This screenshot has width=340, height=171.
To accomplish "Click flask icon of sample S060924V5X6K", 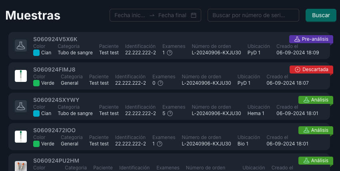I will (21, 46).
